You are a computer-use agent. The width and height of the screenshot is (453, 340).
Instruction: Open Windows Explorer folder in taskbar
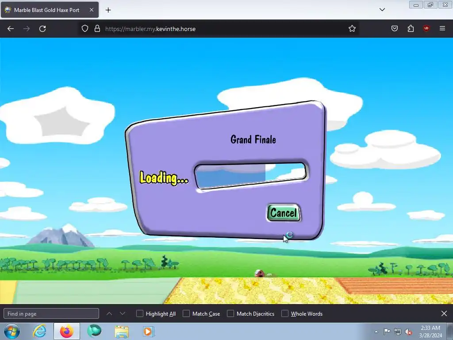tap(122, 331)
